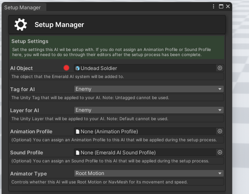Click the Undead Soldier prefab cube icon
The width and height of the screenshot is (249, 194).
point(78,68)
